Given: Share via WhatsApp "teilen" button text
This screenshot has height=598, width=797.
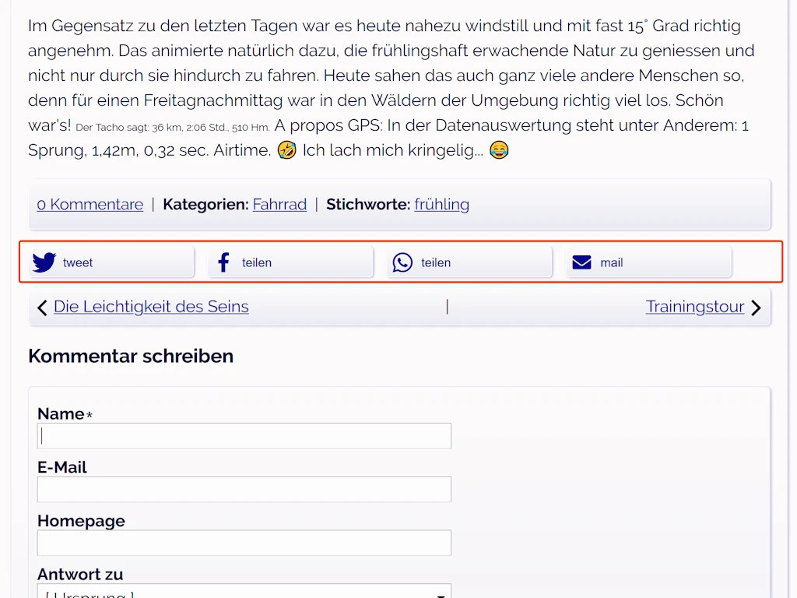Looking at the screenshot, I should point(436,262).
